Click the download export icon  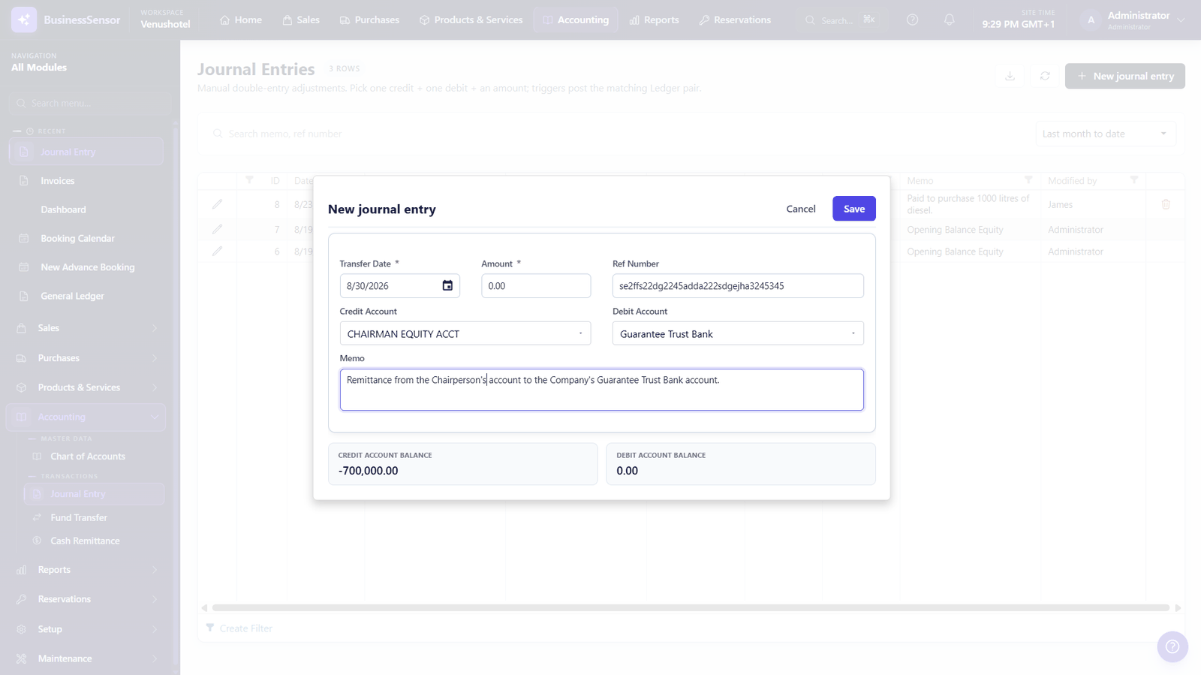[x=1010, y=76]
